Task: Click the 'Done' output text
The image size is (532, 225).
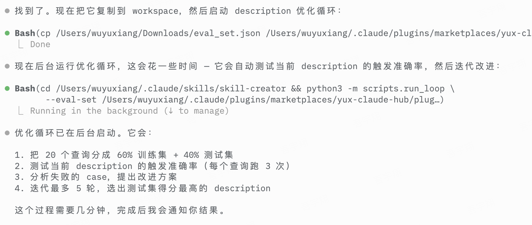Action: 40,44
